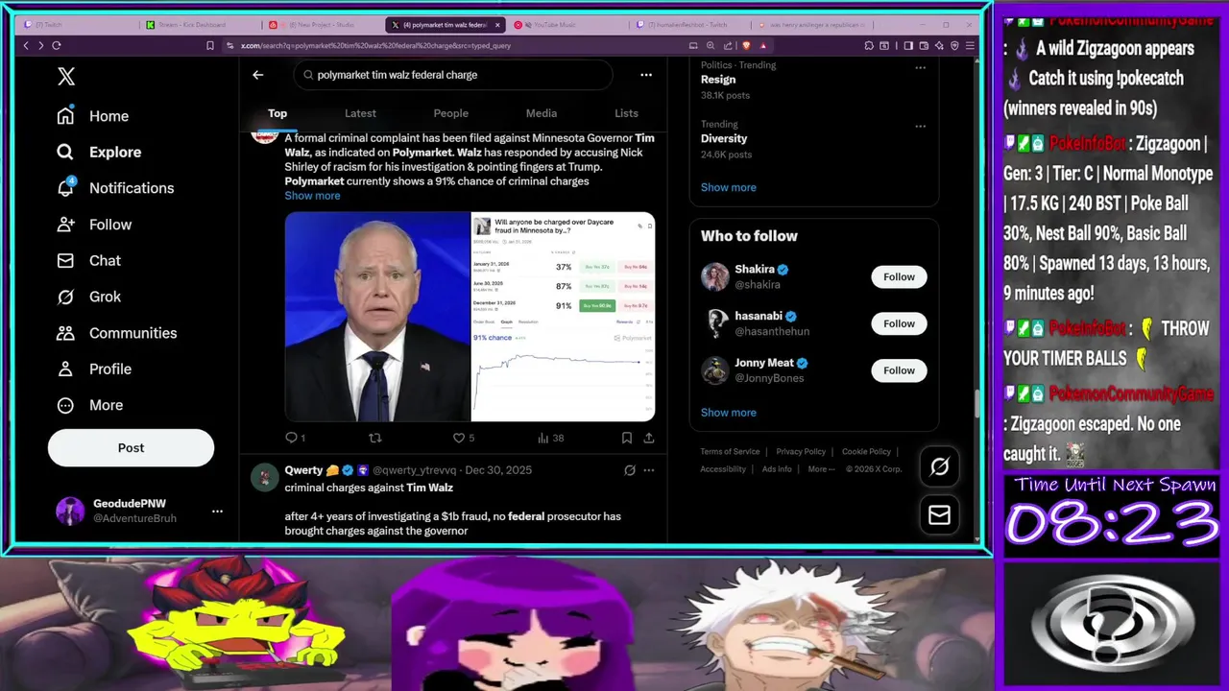Select the Top search tab

pyautogui.click(x=277, y=113)
